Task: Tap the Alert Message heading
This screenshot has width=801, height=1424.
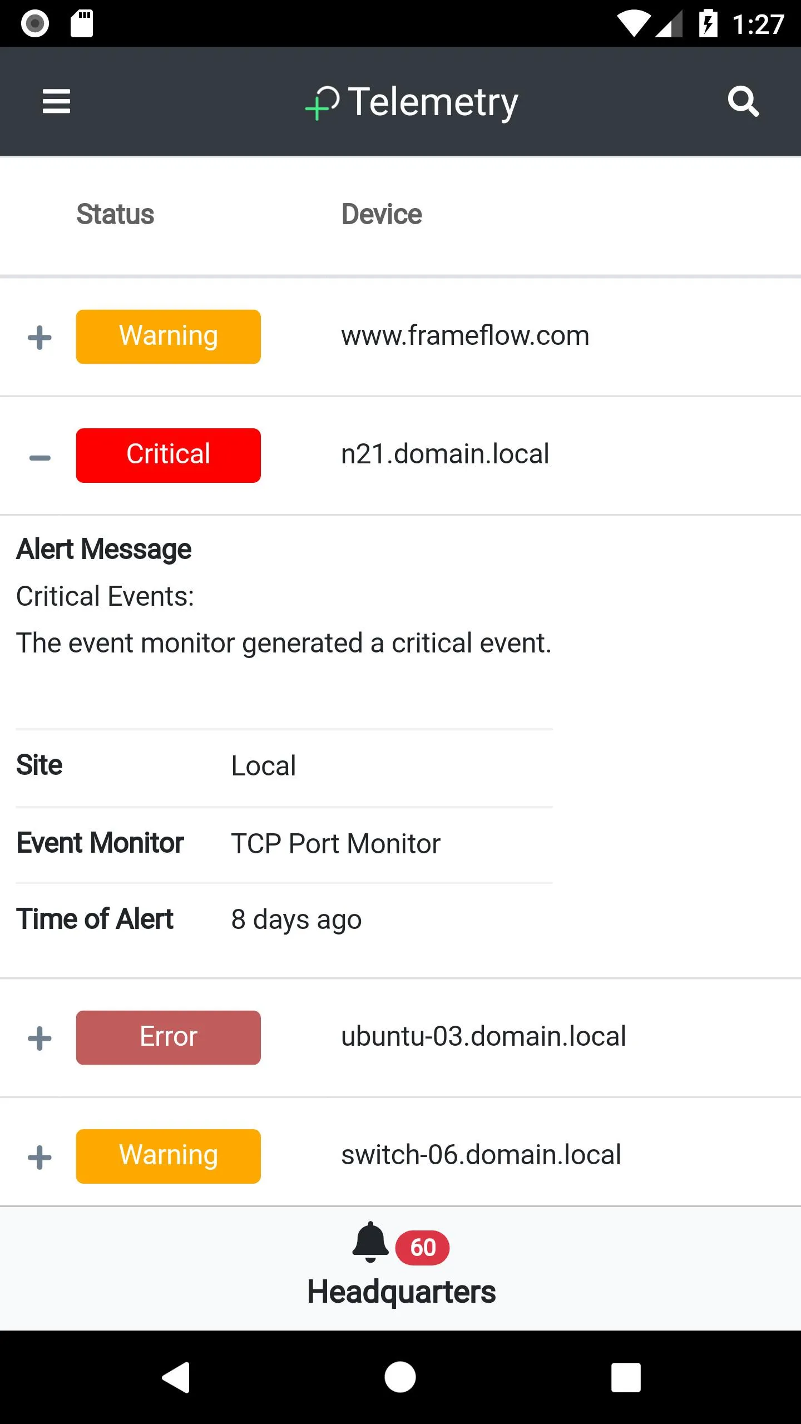Action: pyautogui.click(x=104, y=550)
